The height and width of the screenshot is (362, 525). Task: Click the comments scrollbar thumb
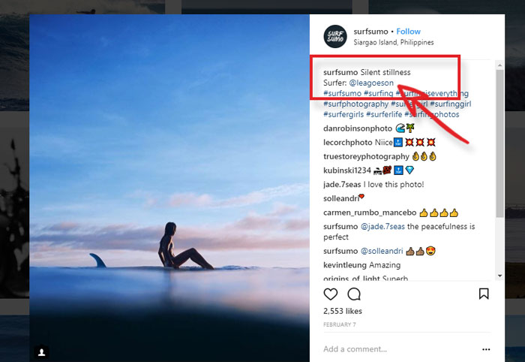click(x=500, y=143)
